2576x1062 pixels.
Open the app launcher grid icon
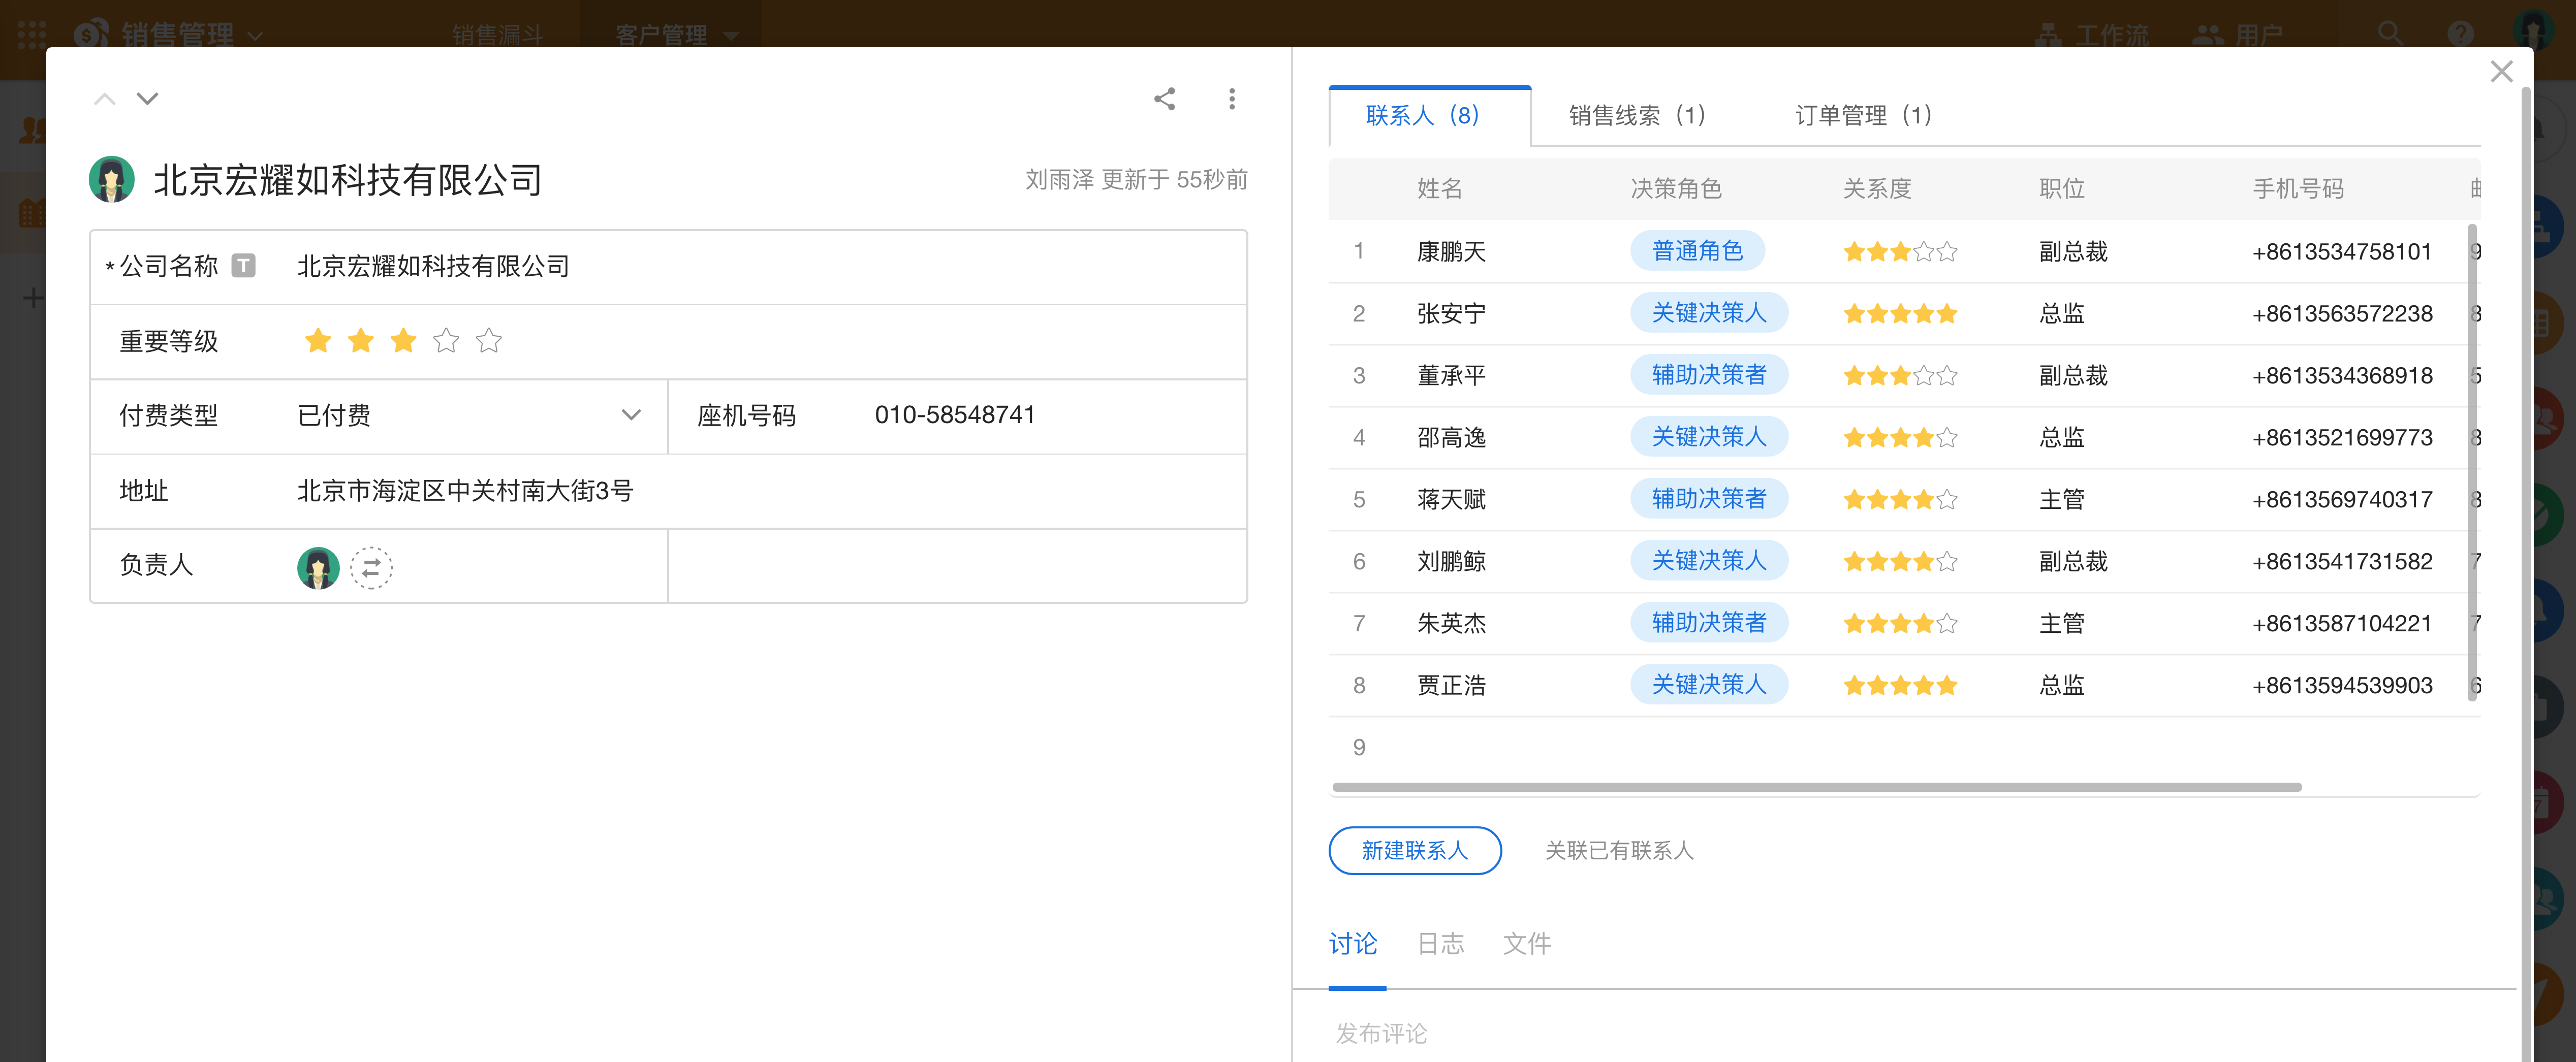point(32,34)
